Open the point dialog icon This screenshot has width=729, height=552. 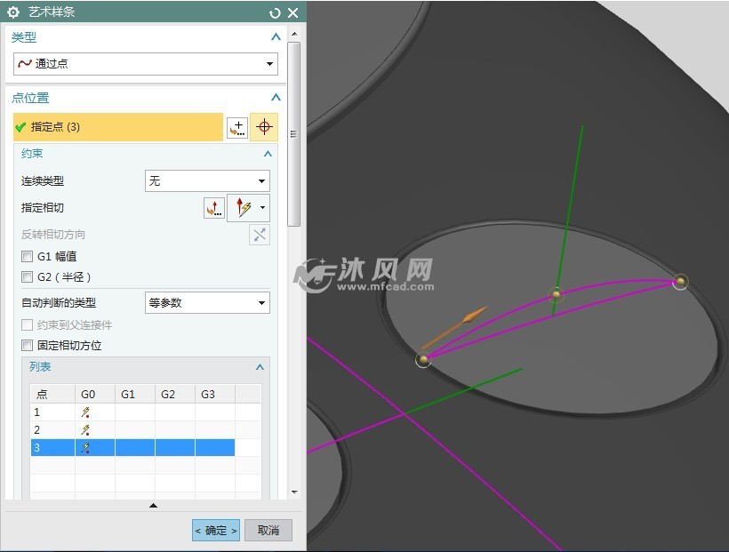237,127
